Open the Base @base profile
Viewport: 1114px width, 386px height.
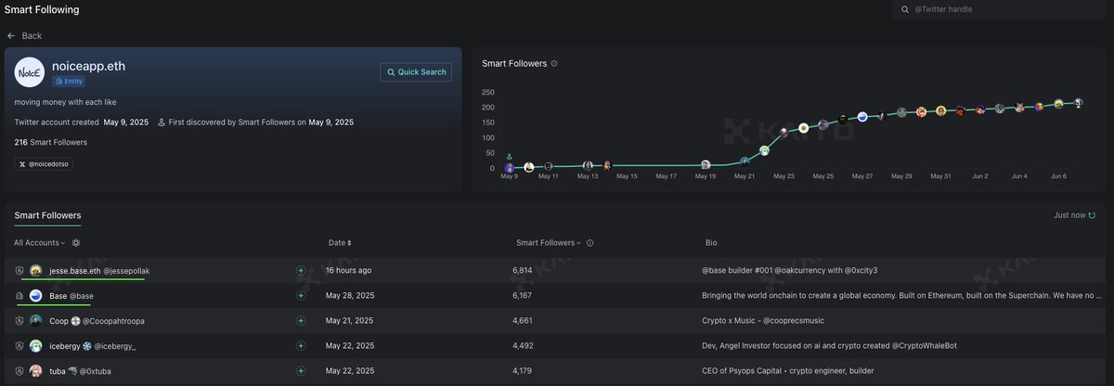click(x=71, y=295)
